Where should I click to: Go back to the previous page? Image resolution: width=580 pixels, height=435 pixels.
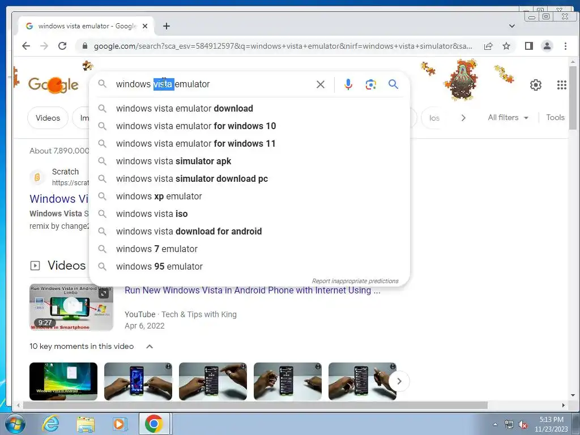coord(26,46)
